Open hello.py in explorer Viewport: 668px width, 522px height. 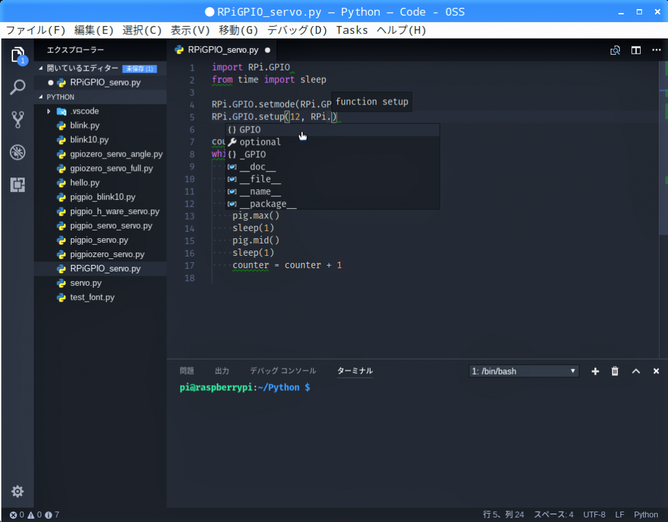click(100, 183)
